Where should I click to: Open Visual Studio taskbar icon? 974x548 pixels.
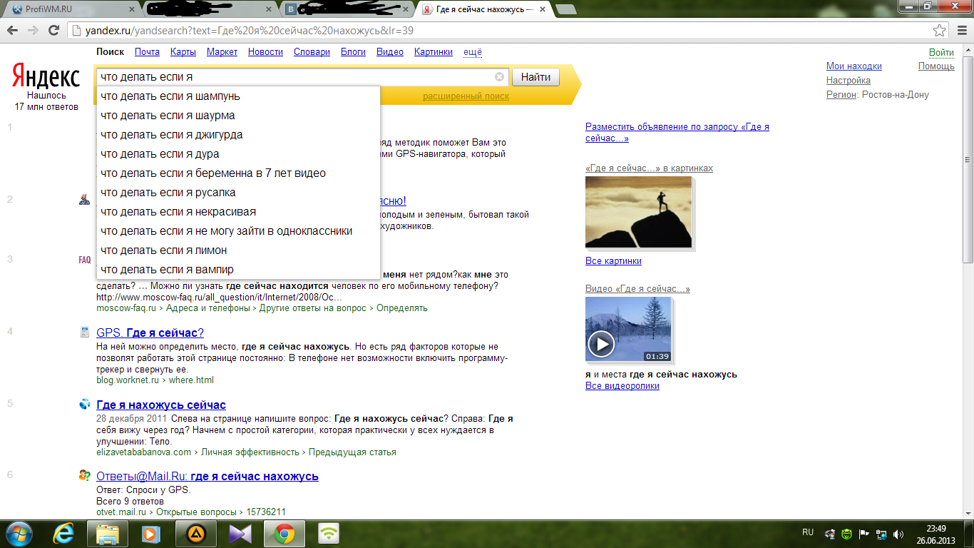tap(240, 533)
